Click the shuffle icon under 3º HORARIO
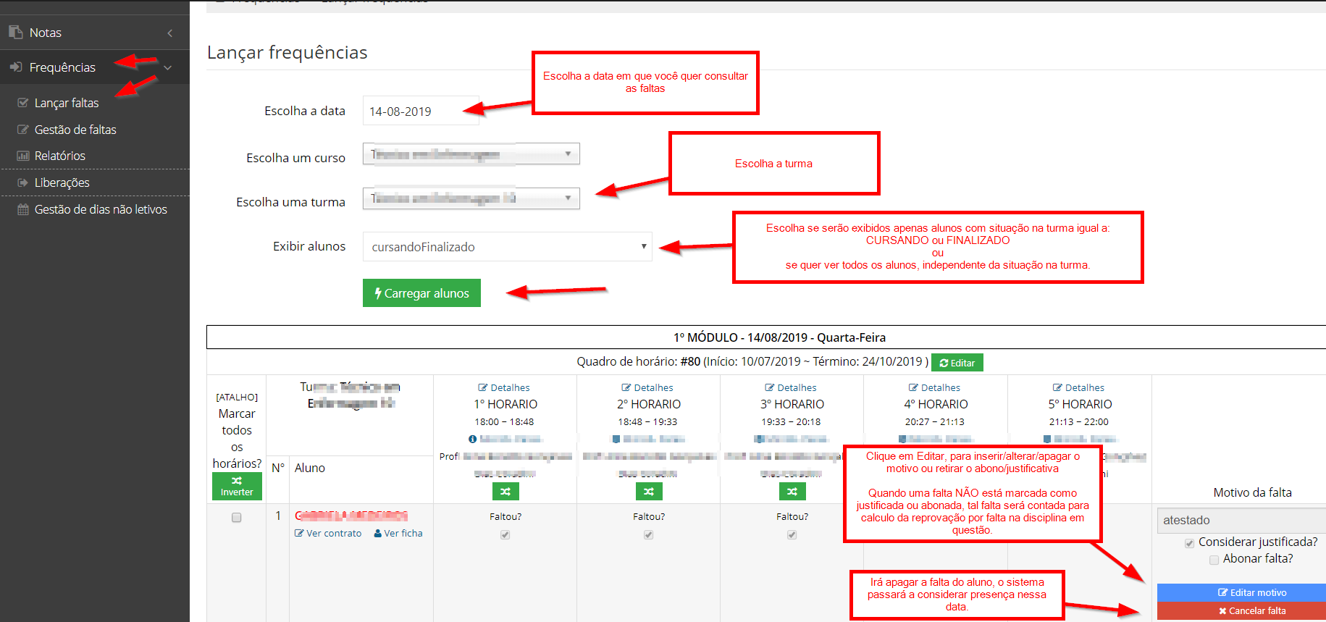Viewport: 1326px width, 622px height. 792,492
